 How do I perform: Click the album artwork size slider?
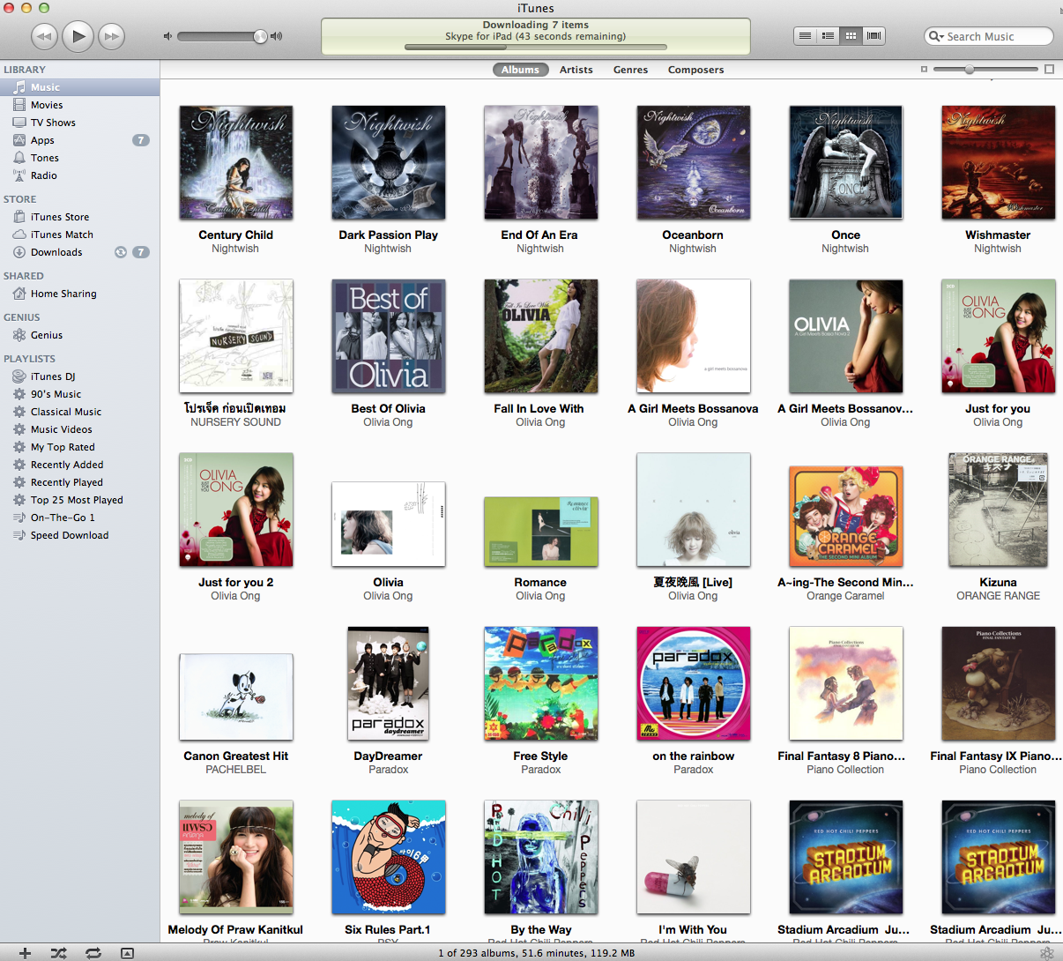[x=985, y=69]
